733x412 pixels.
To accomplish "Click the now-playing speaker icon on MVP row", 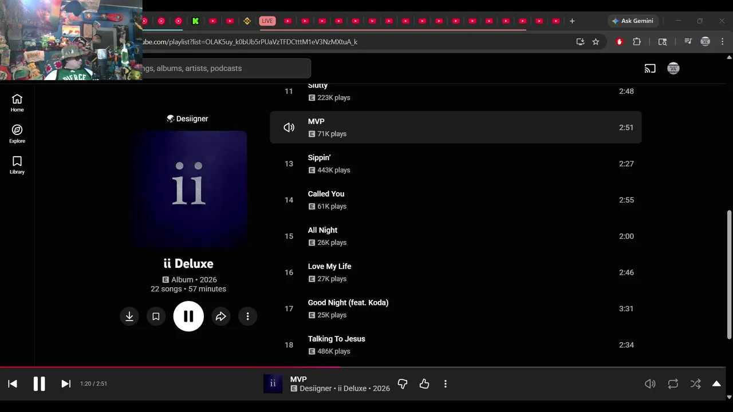I will tap(289, 128).
